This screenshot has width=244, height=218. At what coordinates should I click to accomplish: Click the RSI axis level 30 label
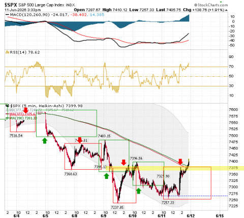point(231,86)
